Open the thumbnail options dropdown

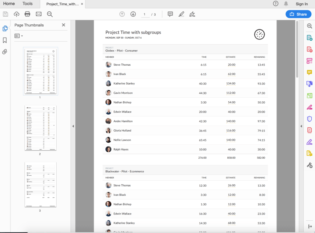19,36
